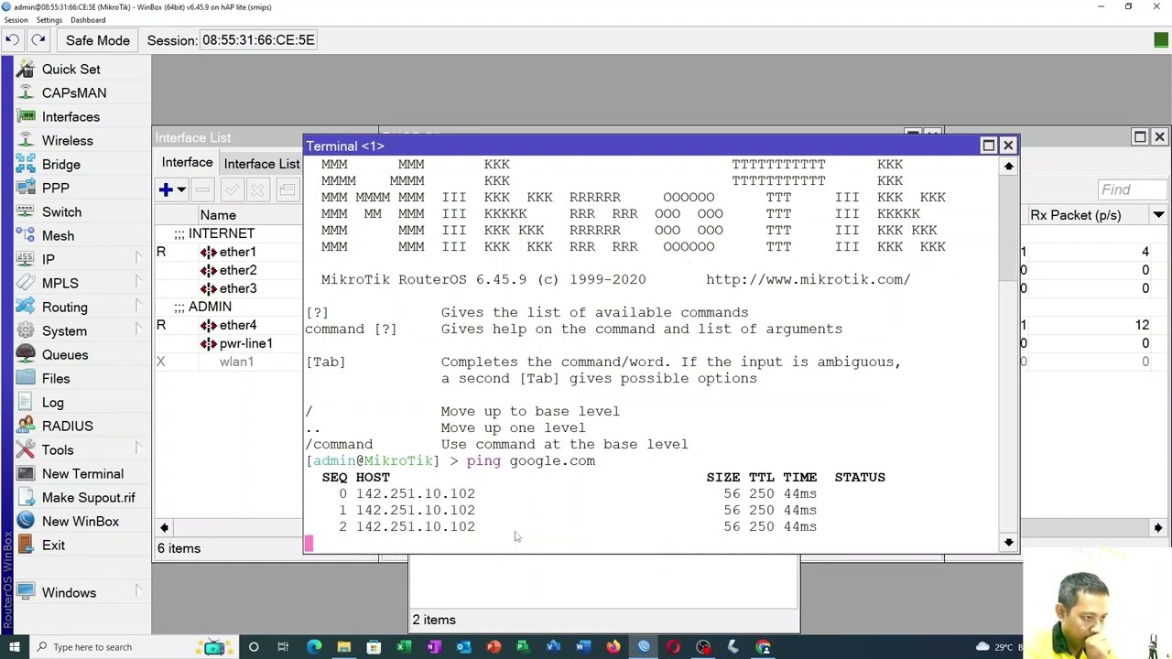Screen dimensions: 1172x659
Task: Click Make Supout.rif in sidebar
Action: [x=88, y=498]
